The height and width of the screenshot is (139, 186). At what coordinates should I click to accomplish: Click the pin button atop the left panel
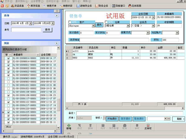[57, 11]
